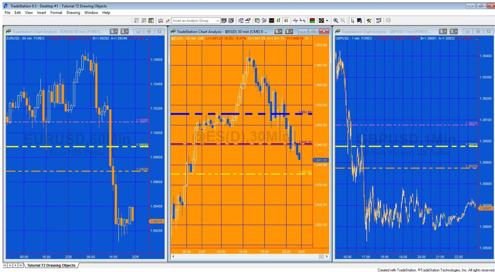Click the 1.38687 current price label on GBPUSD
The height and width of the screenshot is (272, 495).
point(485,209)
